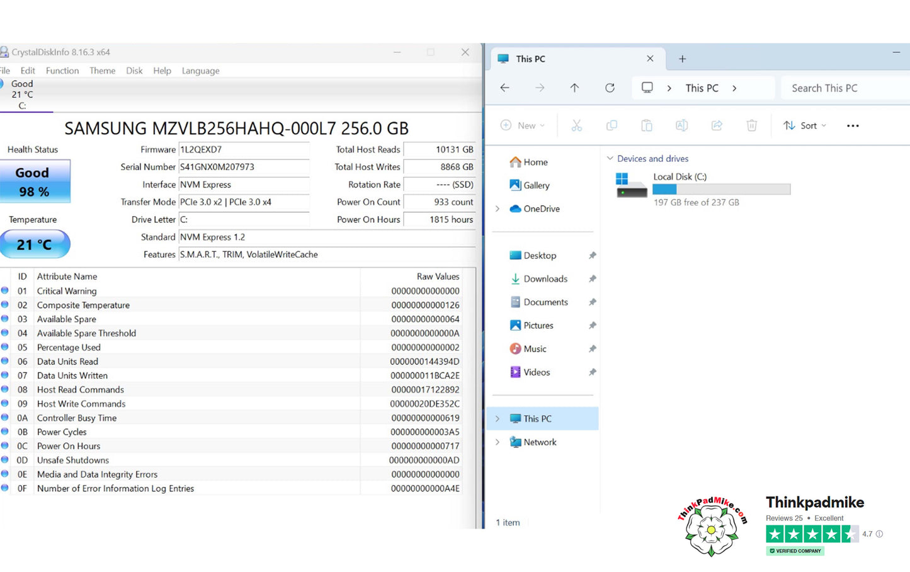Click the Rename icon in toolbar
This screenshot has height=572, width=910.
tap(681, 125)
